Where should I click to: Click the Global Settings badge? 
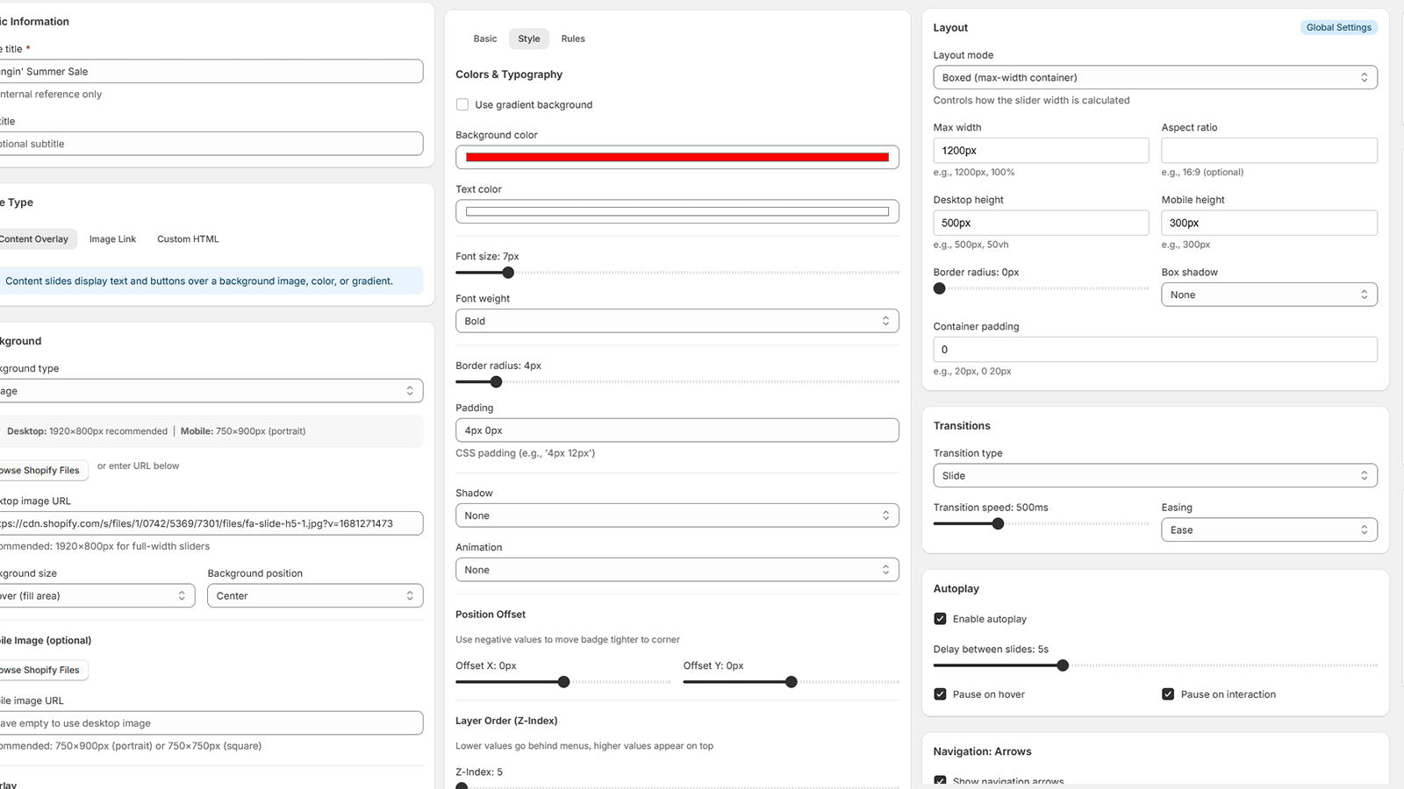point(1338,27)
